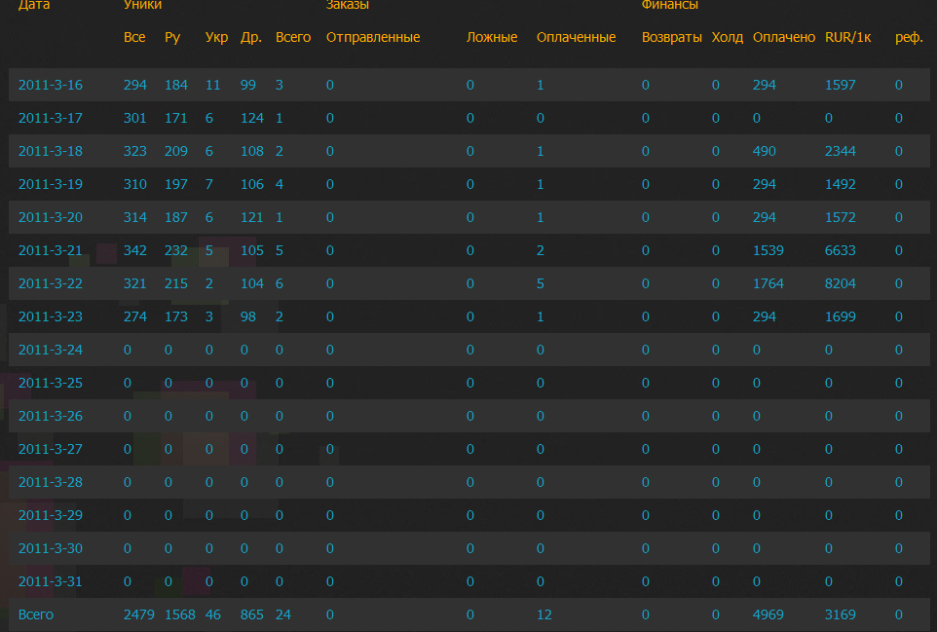The width and height of the screenshot is (937, 632).
Task: Click the Отправленные orders column header
Action: (x=372, y=37)
